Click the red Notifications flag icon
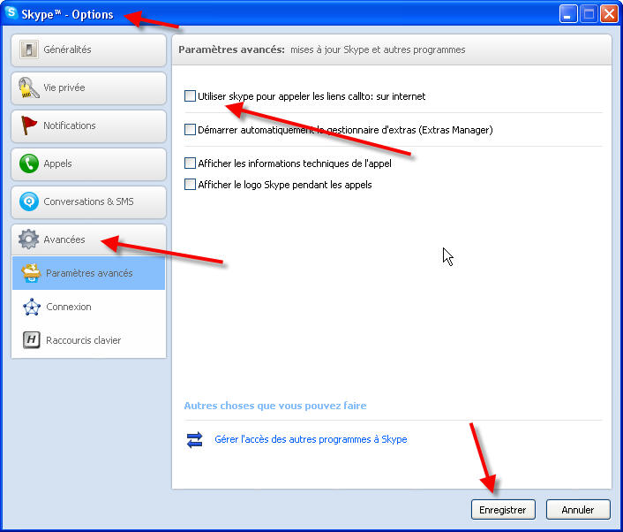 coord(28,125)
